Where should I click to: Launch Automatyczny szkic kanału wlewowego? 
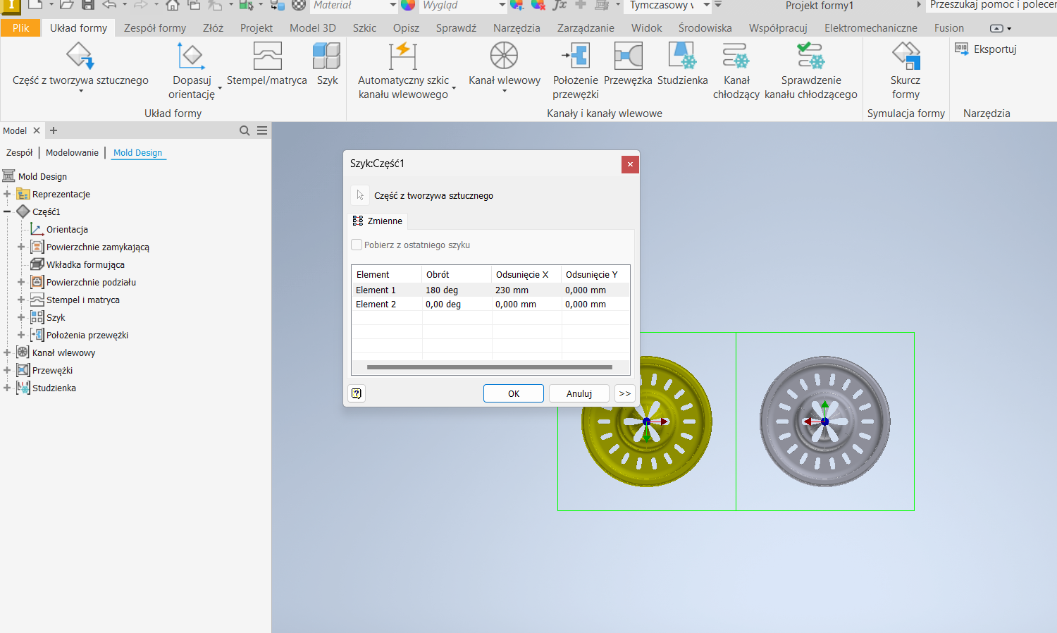403,70
